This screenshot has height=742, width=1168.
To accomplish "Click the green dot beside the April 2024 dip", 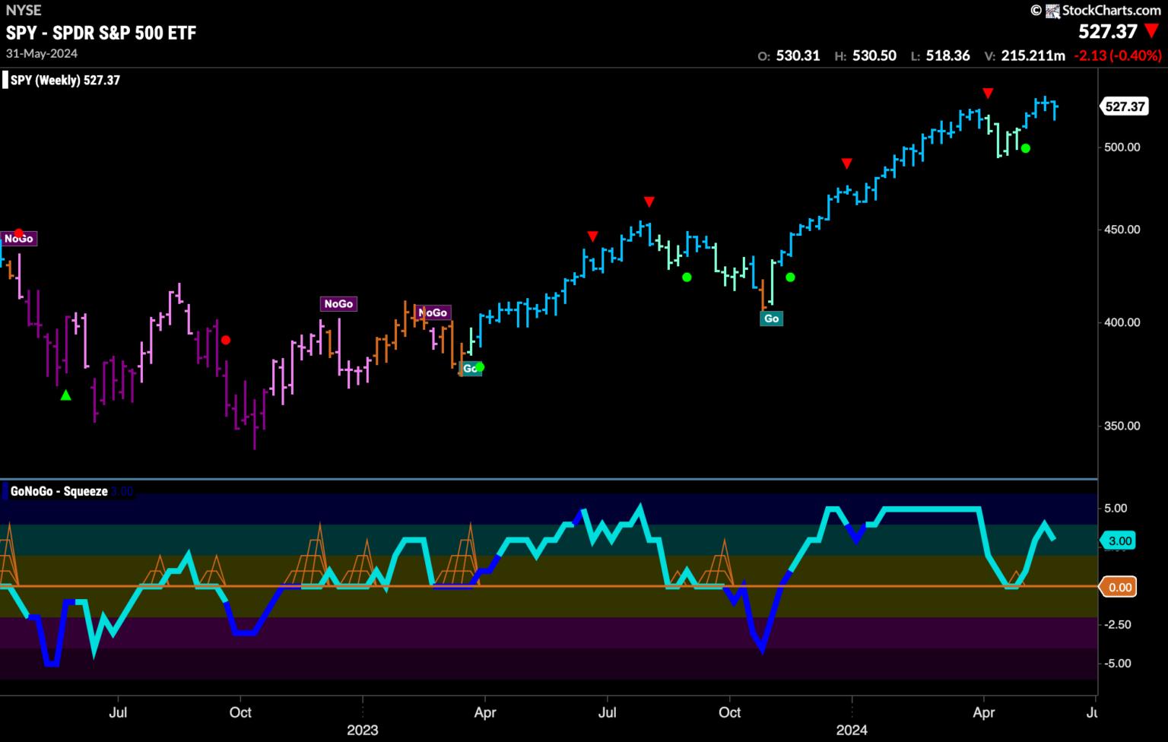I will click(x=1025, y=148).
